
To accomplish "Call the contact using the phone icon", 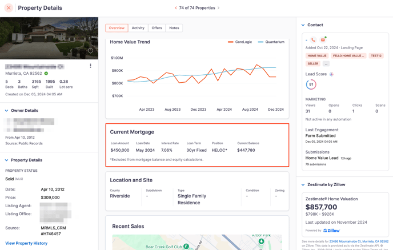I will click(x=313, y=40).
